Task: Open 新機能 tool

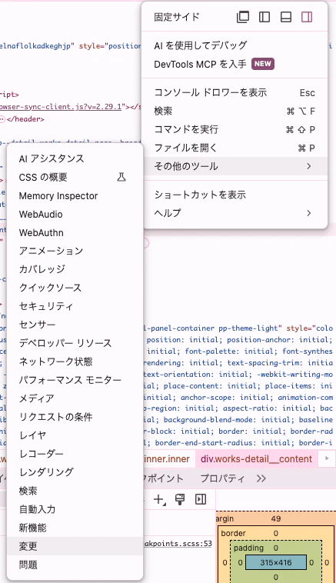Action: click(75, 528)
